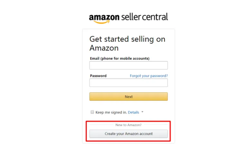Screen dimensions: 239x151
Task: Click the Amazon Seller Central logo
Action: [128, 18]
